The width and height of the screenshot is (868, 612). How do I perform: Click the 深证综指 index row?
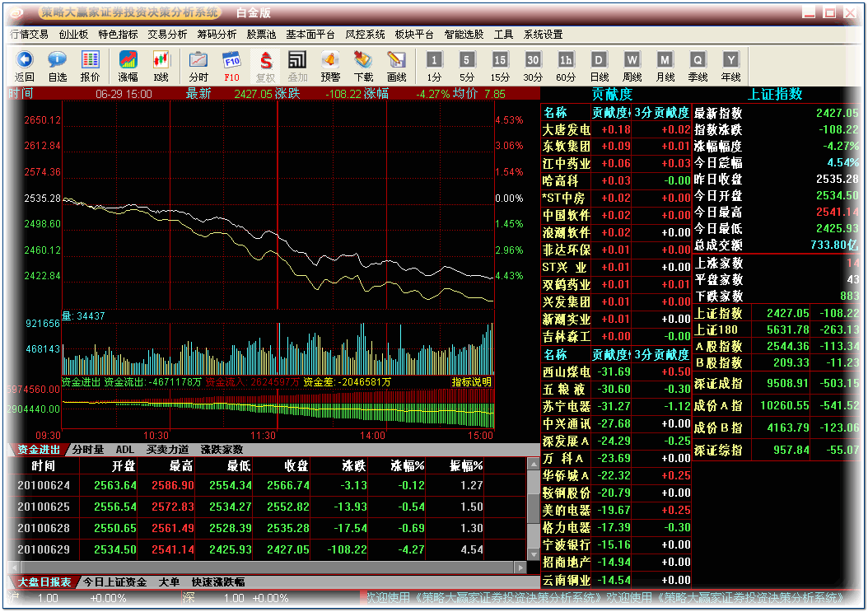[777, 450]
